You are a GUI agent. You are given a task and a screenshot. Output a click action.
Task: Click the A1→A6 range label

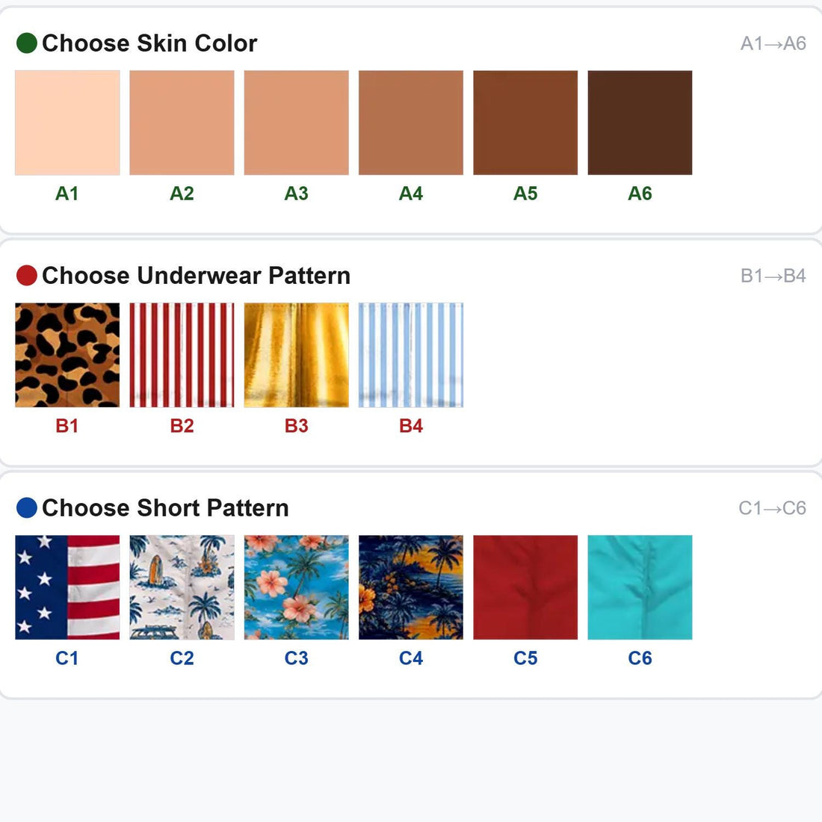tap(773, 43)
